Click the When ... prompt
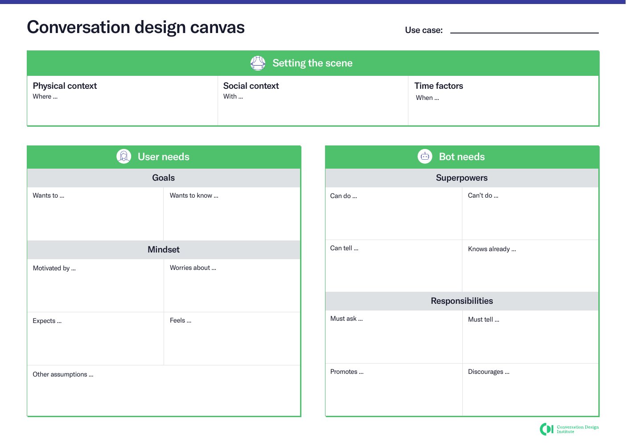The height and width of the screenshot is (443, 626). point(428,98)
